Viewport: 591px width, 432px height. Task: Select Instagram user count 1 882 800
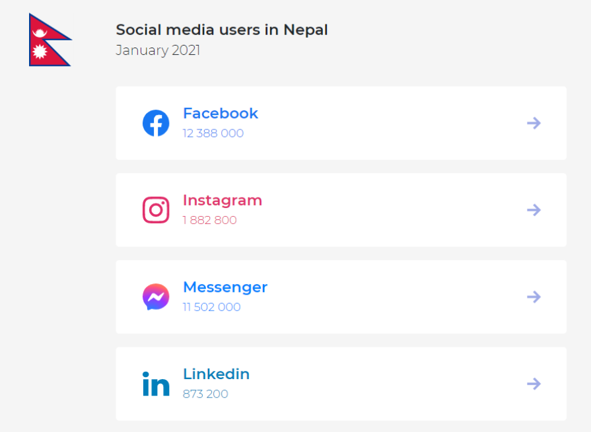[209, 220]
